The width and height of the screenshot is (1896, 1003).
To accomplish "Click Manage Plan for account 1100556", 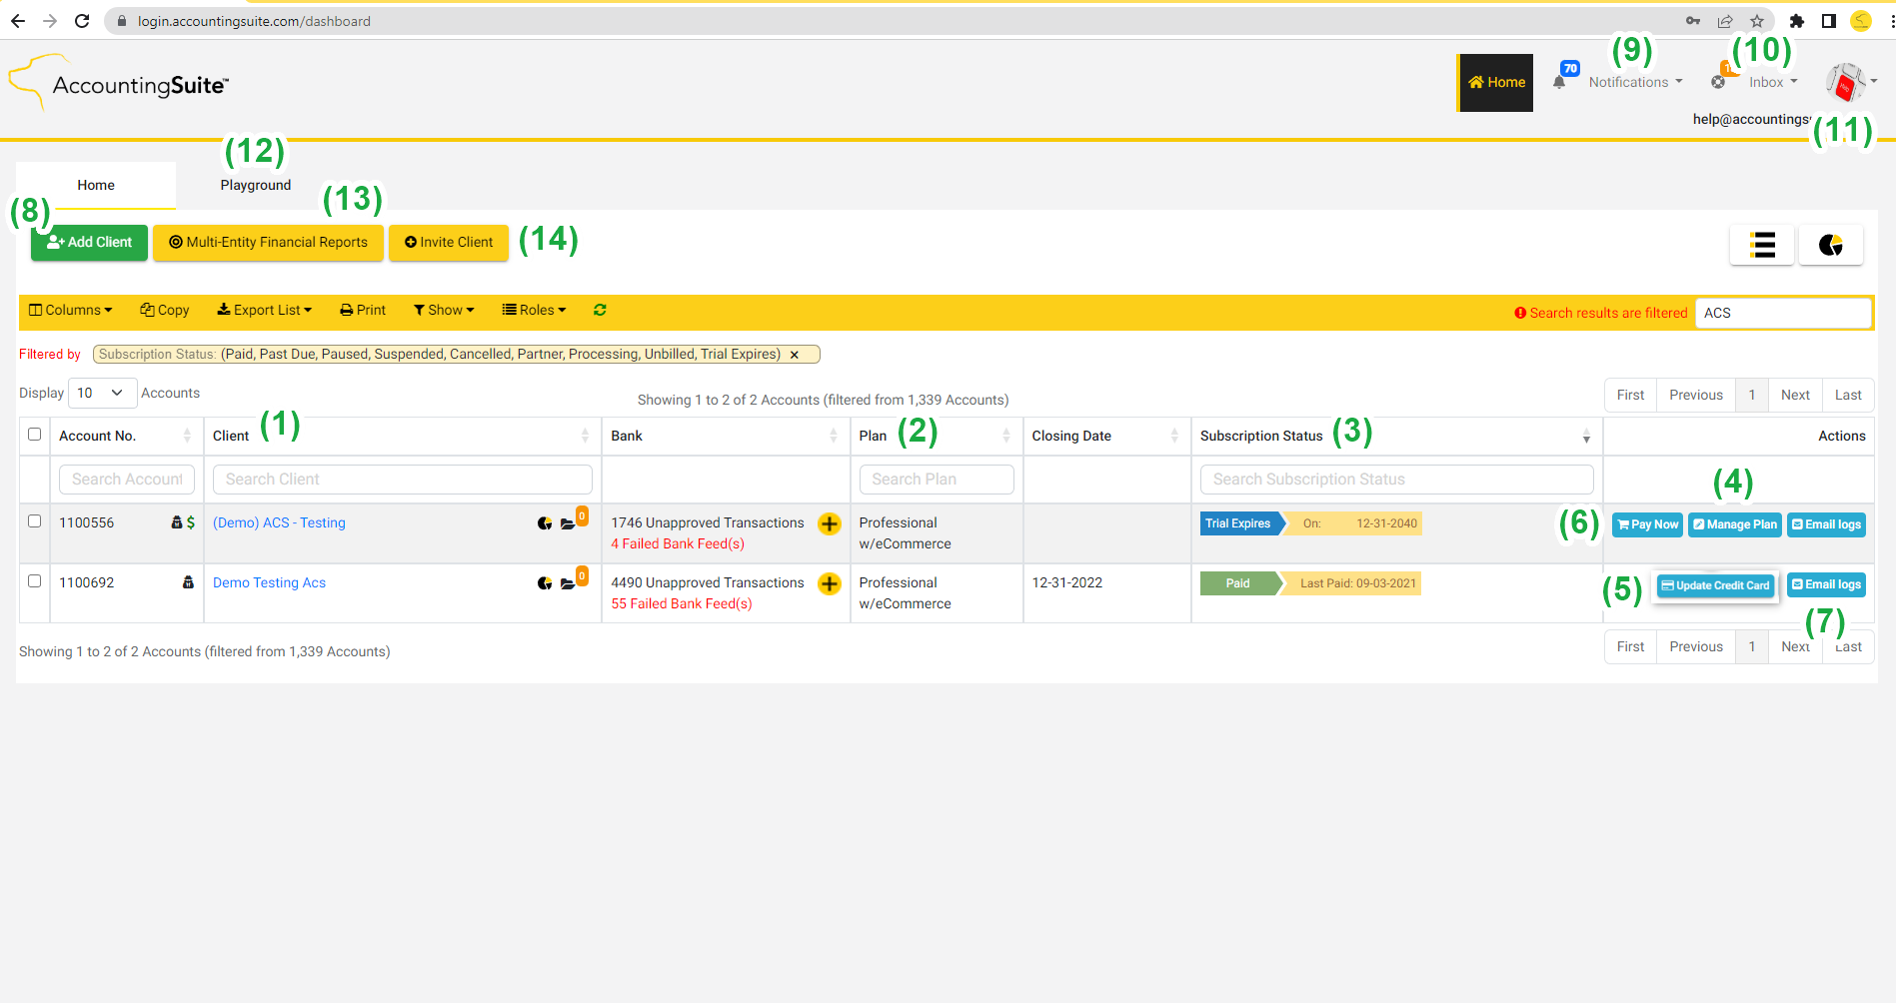I will tap(1735, 524).
